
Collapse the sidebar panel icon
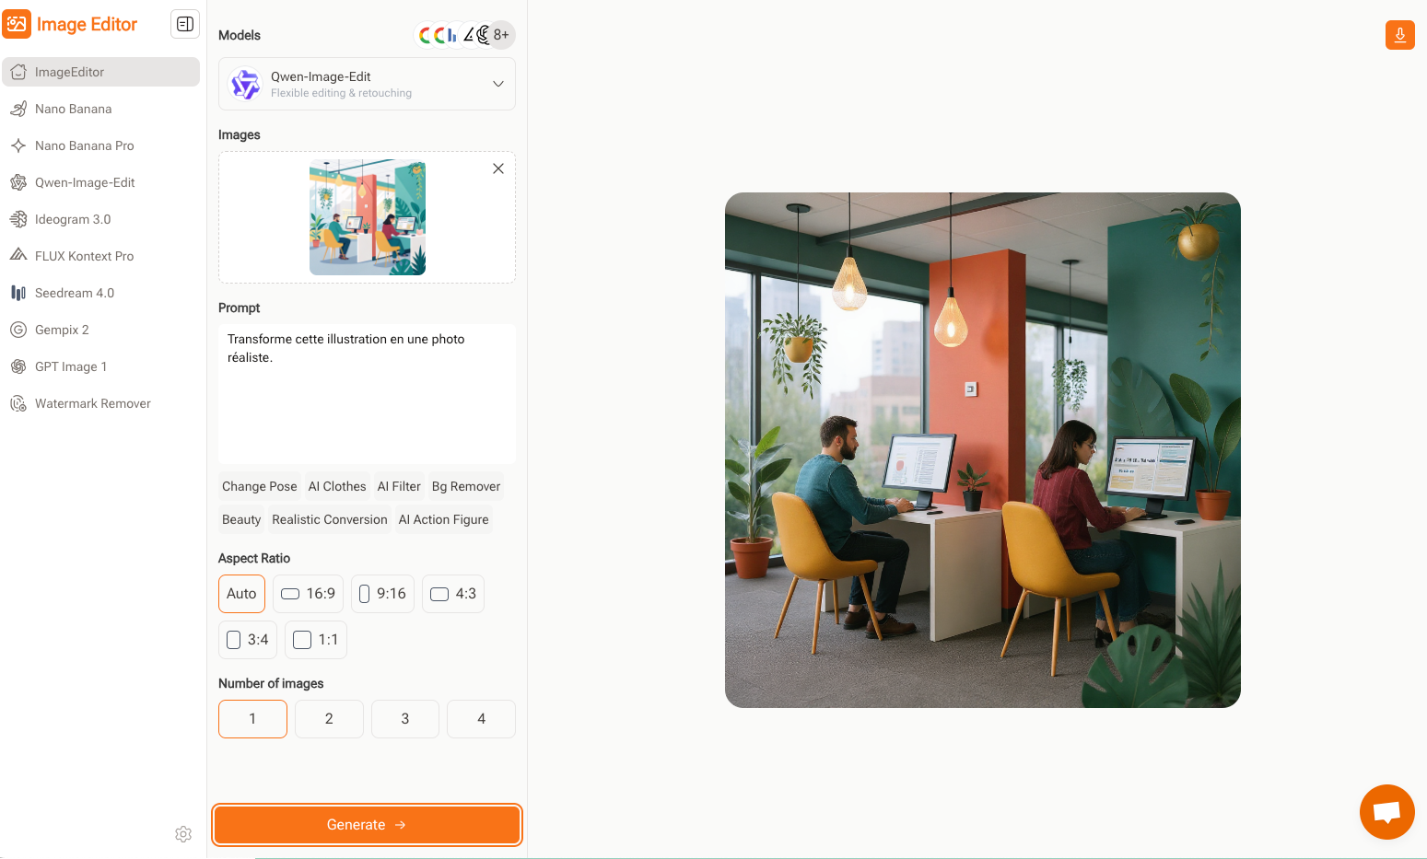185,25
